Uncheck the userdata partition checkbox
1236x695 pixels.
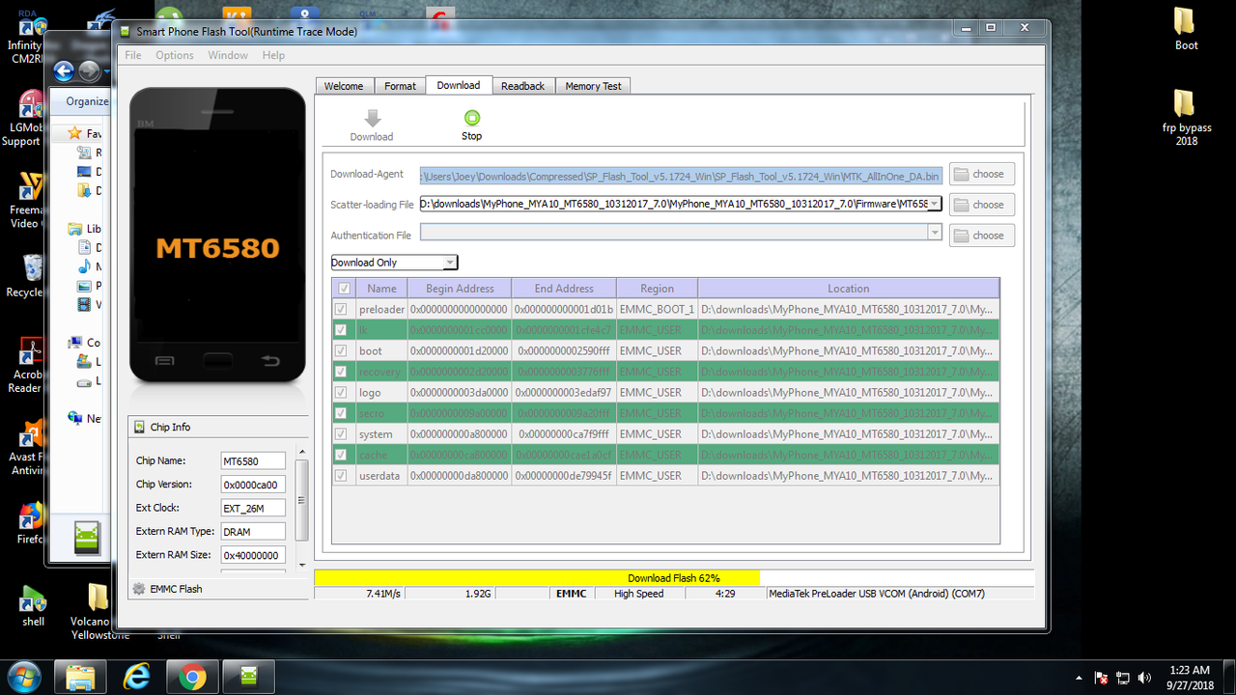point(340,475)
